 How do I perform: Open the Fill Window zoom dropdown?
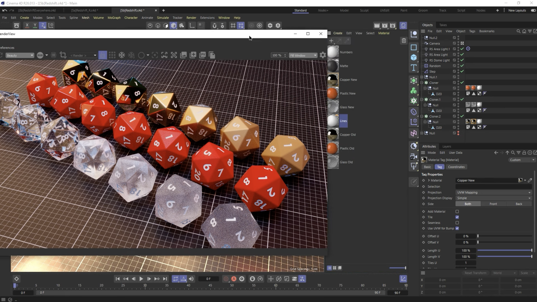pos(303,55)
